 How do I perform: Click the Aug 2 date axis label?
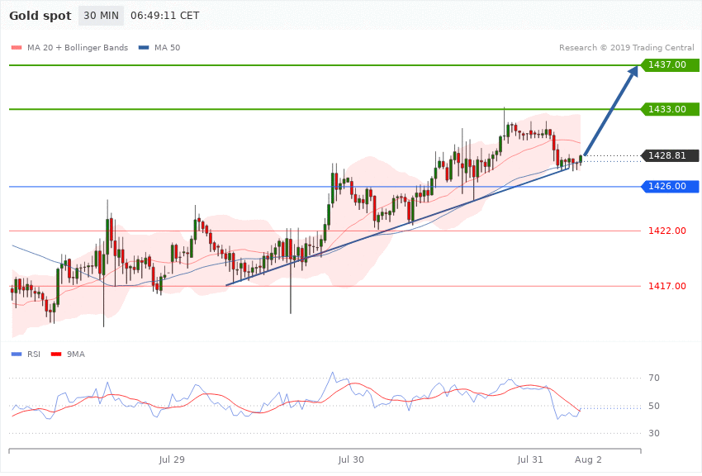pos(588,459)
